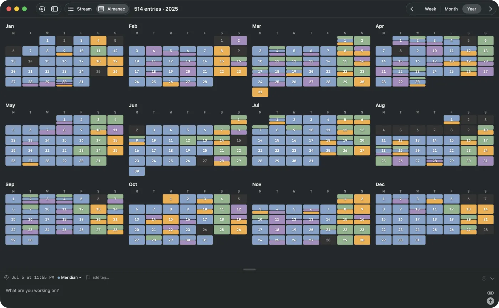Open September 13 day cell
Image resolution: width=499 pixels, height=308 pixels.
click(98, 209)
